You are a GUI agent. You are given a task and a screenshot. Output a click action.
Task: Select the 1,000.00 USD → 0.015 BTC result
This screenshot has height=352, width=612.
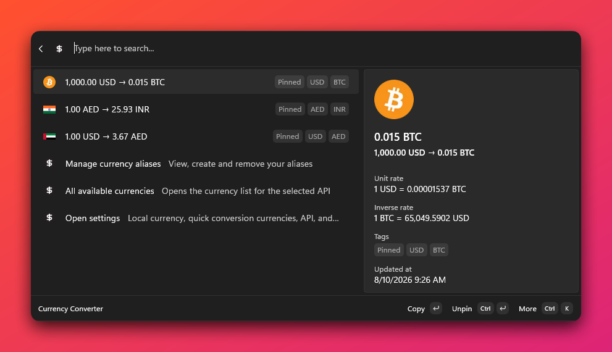(196, 82)
